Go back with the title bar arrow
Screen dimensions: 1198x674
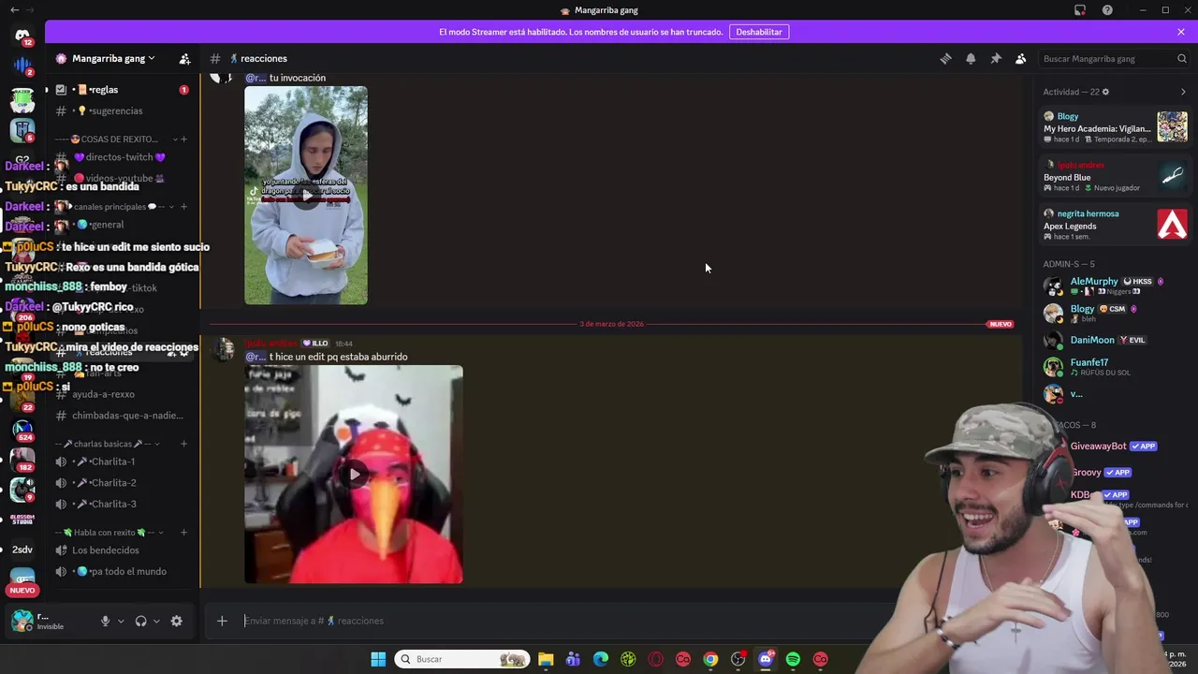[14, 10]
